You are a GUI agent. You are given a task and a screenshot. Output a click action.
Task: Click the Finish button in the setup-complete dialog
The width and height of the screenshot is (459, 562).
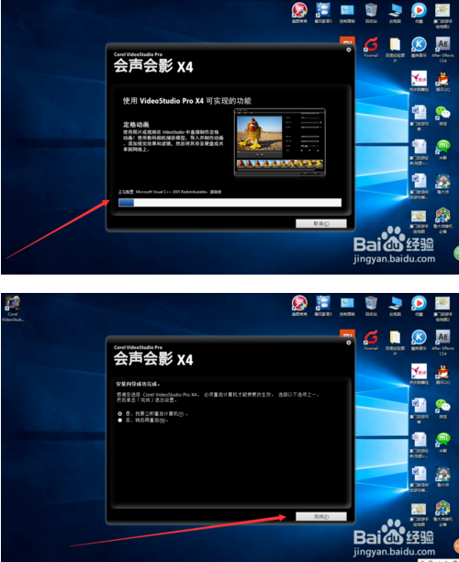pos(321,516)
